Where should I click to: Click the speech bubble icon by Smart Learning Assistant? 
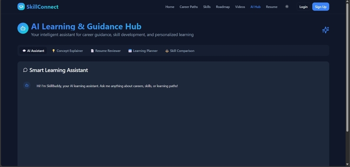click(x=25, y=70)
